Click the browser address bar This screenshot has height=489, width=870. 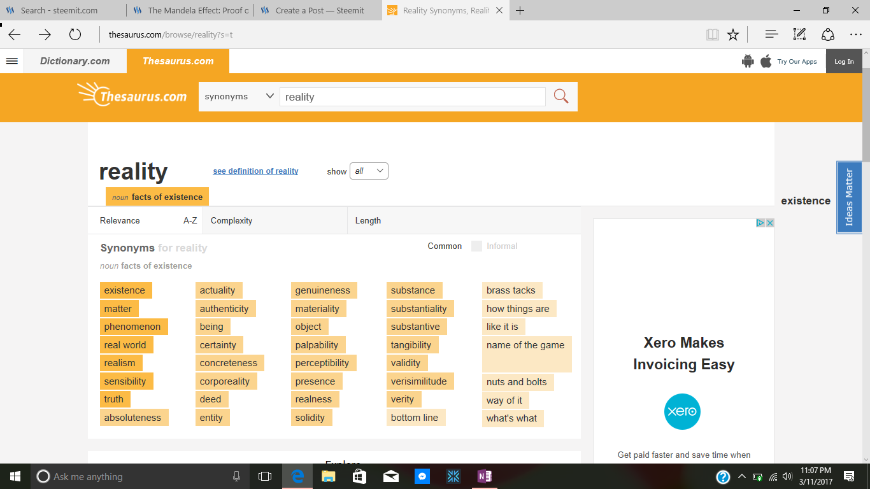401,34
